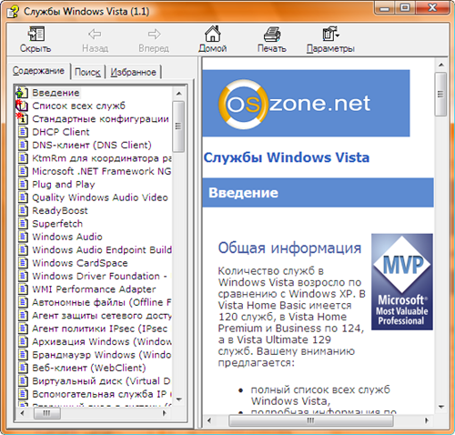Select WMI Performance Adapter topic

point(94,289)
